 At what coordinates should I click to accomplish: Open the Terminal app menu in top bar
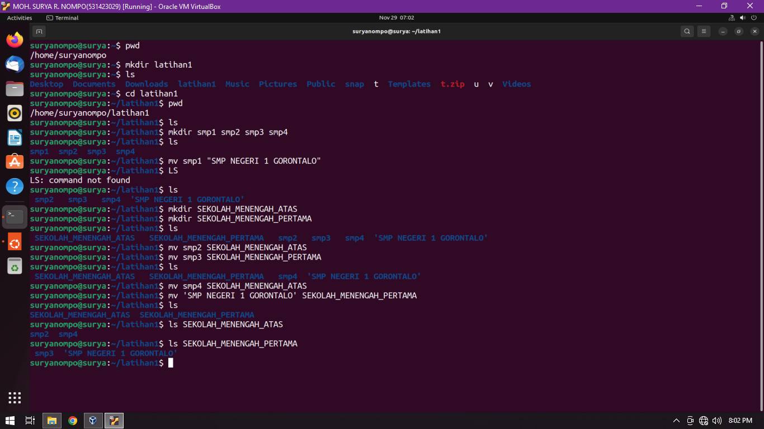63,18
